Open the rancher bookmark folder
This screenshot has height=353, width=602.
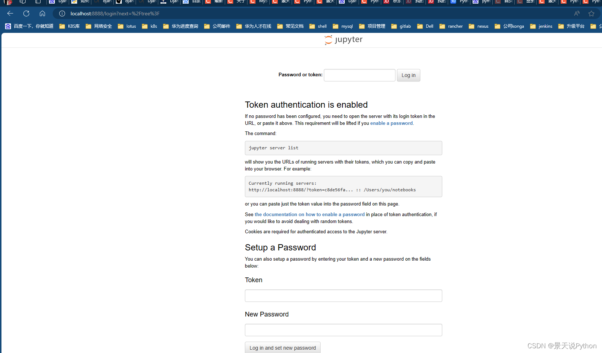(x=451, y=26)
